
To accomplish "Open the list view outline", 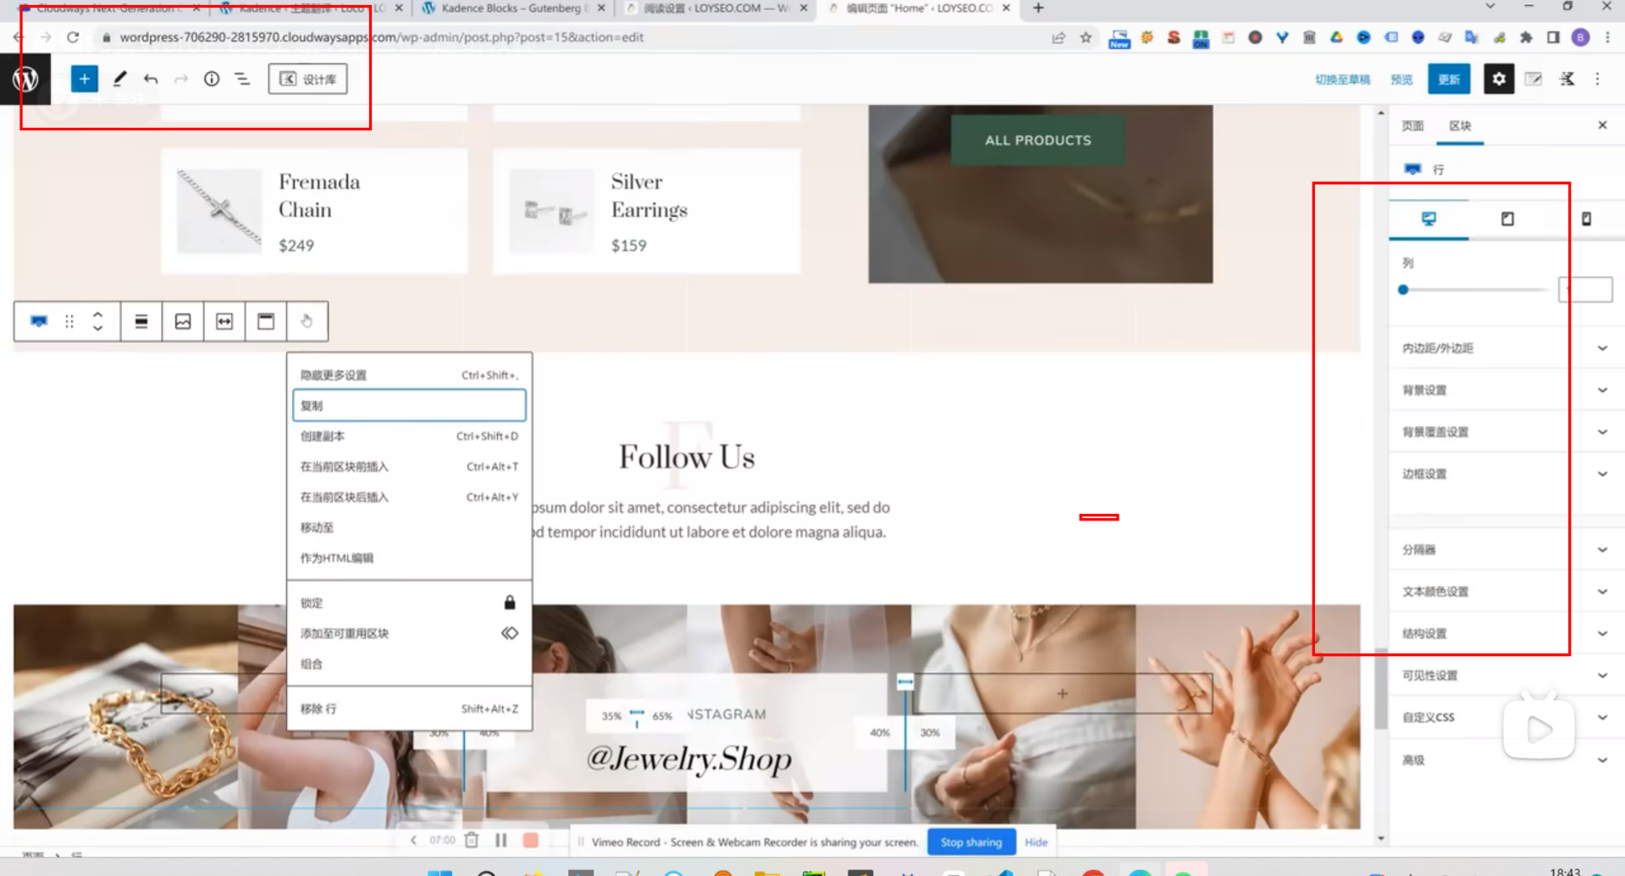I will [242, 79].
